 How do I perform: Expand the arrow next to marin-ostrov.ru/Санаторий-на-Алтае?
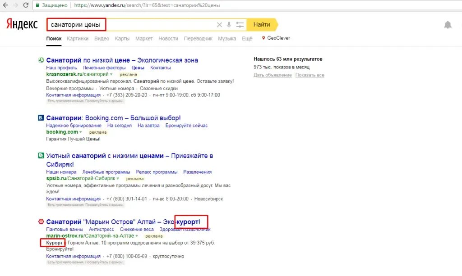[137, 236]
